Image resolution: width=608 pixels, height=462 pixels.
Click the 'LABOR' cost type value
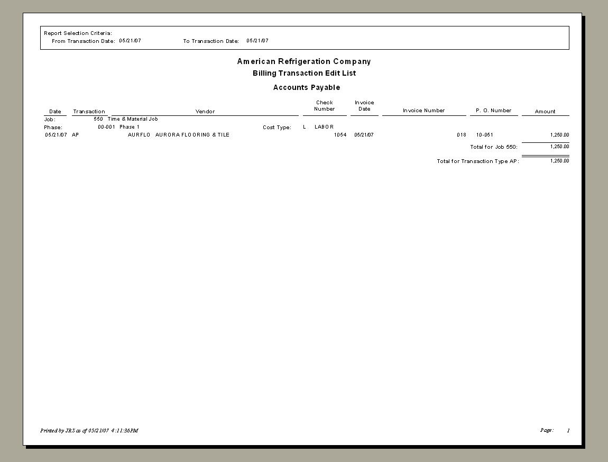[x=324, y=126]
